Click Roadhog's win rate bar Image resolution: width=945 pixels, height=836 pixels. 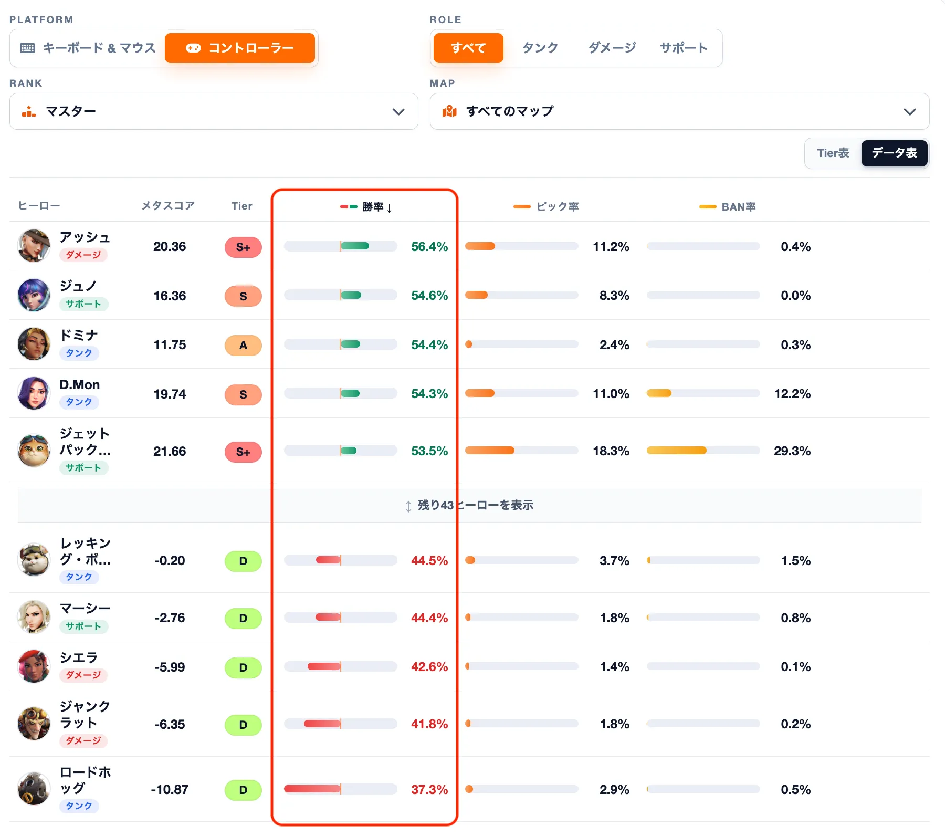tap(340, 789)
